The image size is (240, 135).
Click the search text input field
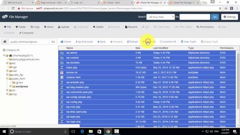pos(195,17)
